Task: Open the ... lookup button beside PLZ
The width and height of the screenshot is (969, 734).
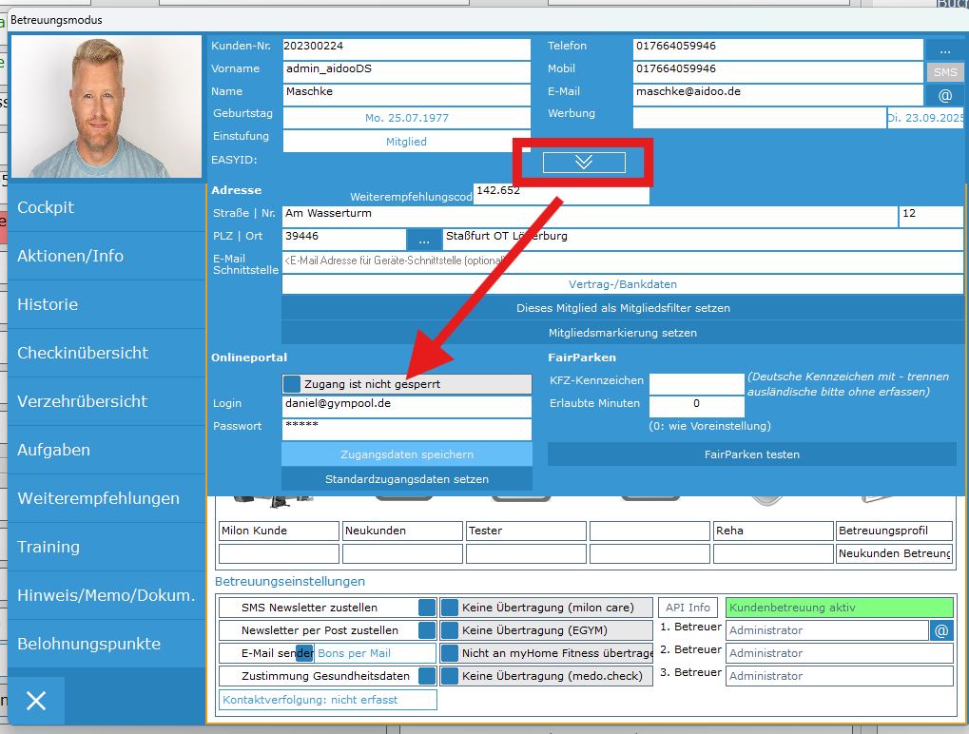Action: tap(424, 239)
